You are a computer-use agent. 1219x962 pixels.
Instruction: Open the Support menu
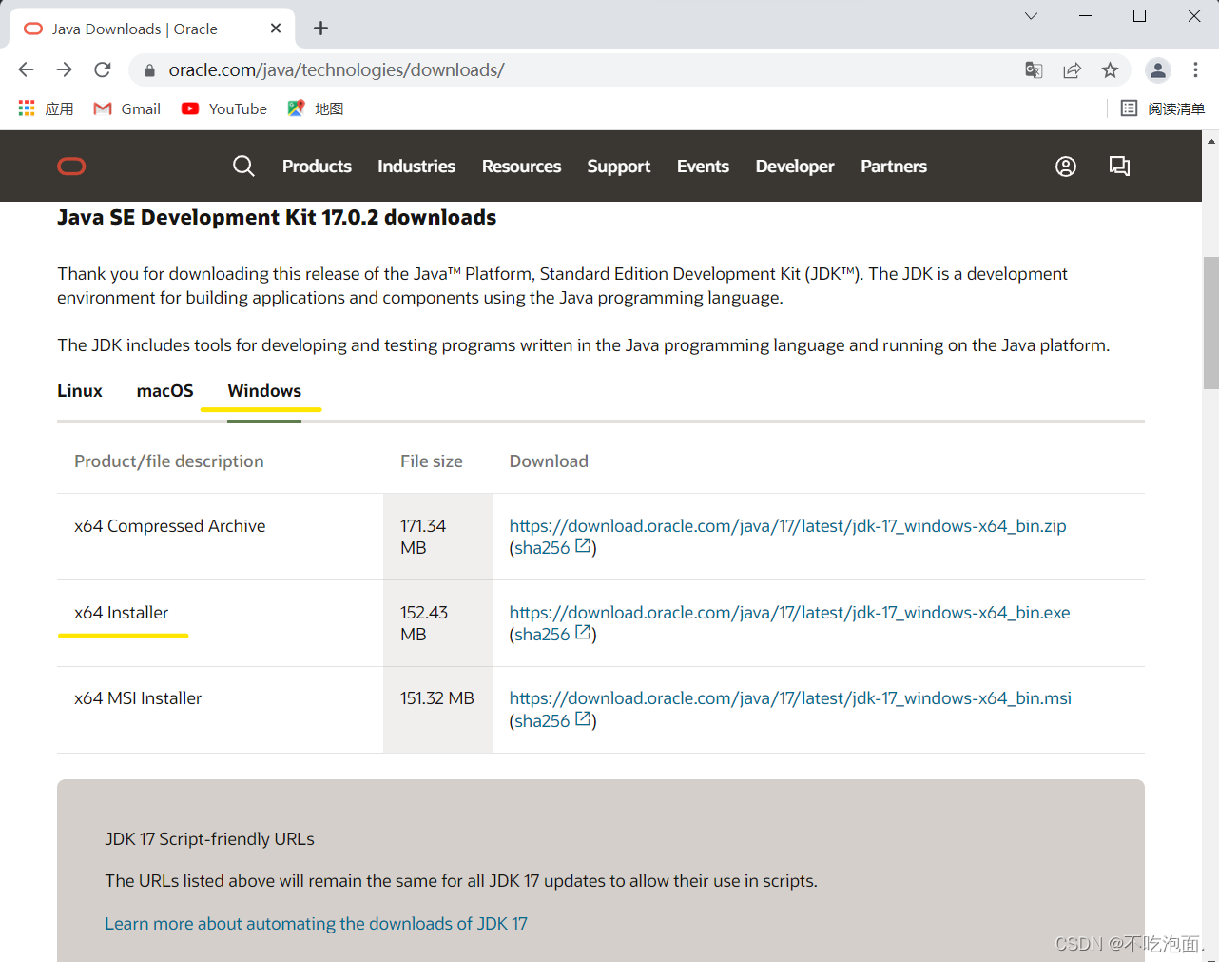point(619,167)
